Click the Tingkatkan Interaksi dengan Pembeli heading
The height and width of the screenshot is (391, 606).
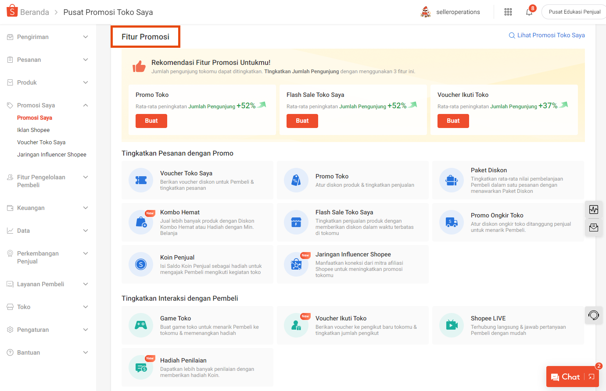pos(180,299)
